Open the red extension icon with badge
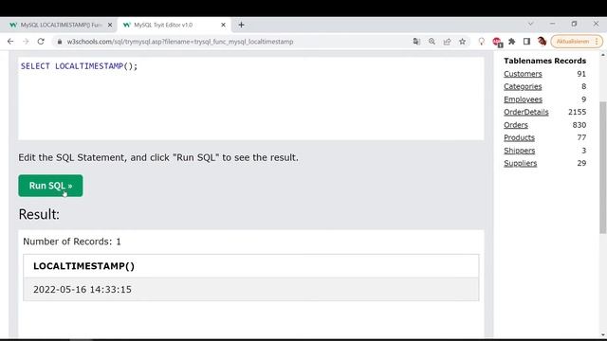The height and width of the screenshot is (341, 607). 497,42
